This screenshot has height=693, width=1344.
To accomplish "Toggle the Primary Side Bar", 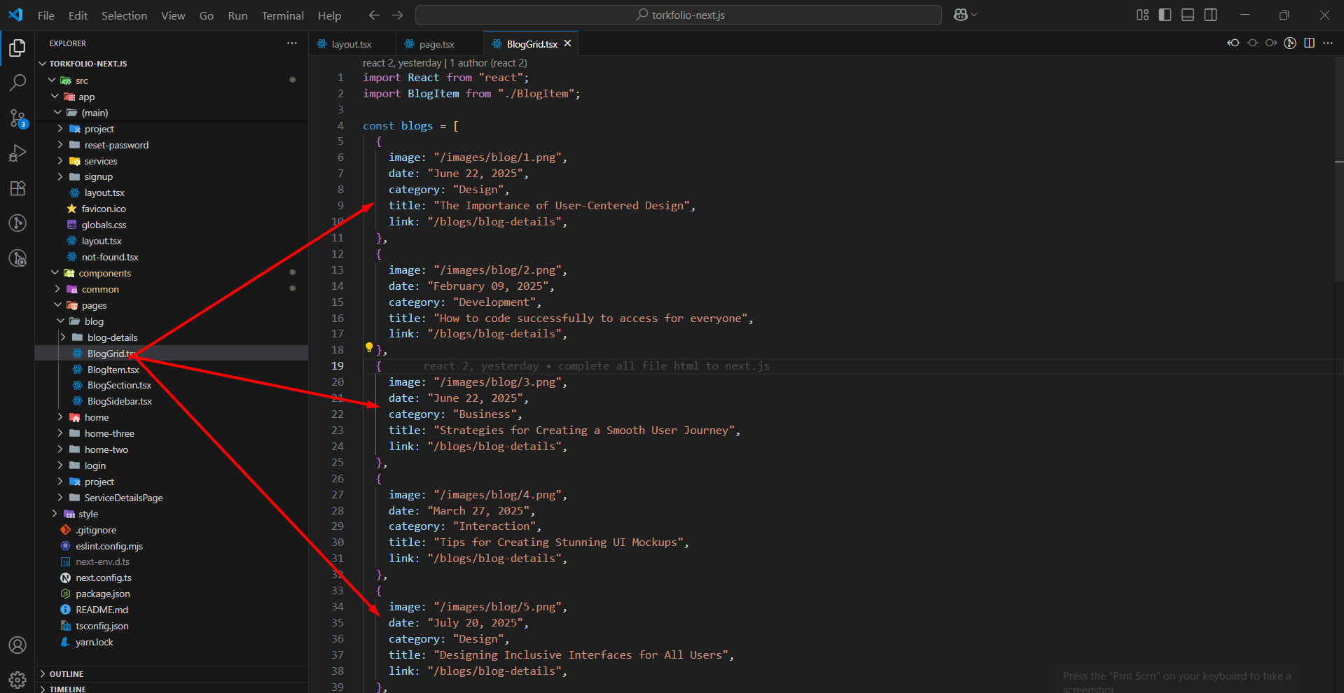I will 1165,15.
